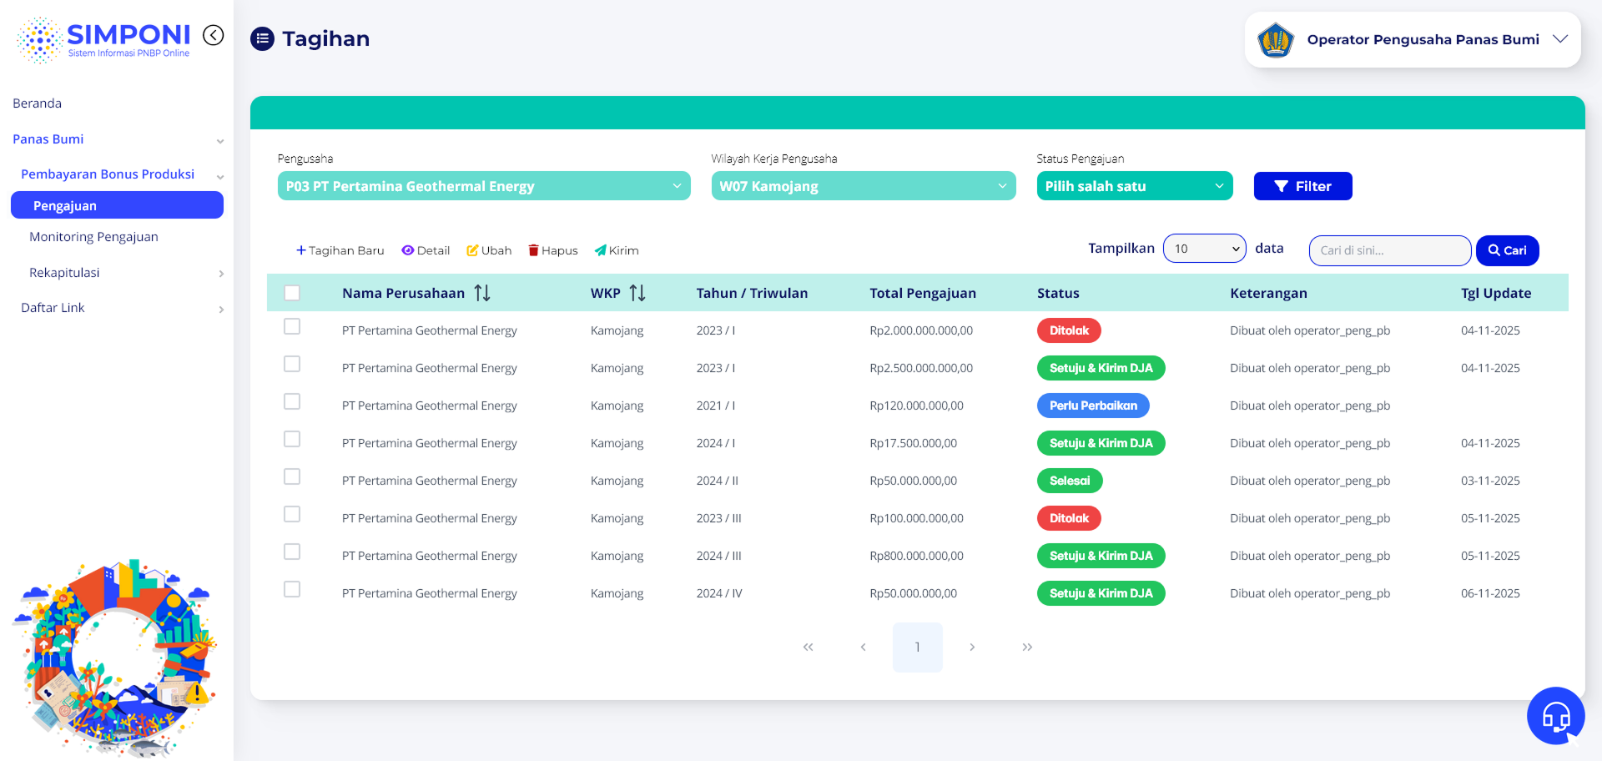Viewport: 1602px width, 761px height.
Task: Click the Perlu Perbaikan status badge
Action: tap(1093, 406)
